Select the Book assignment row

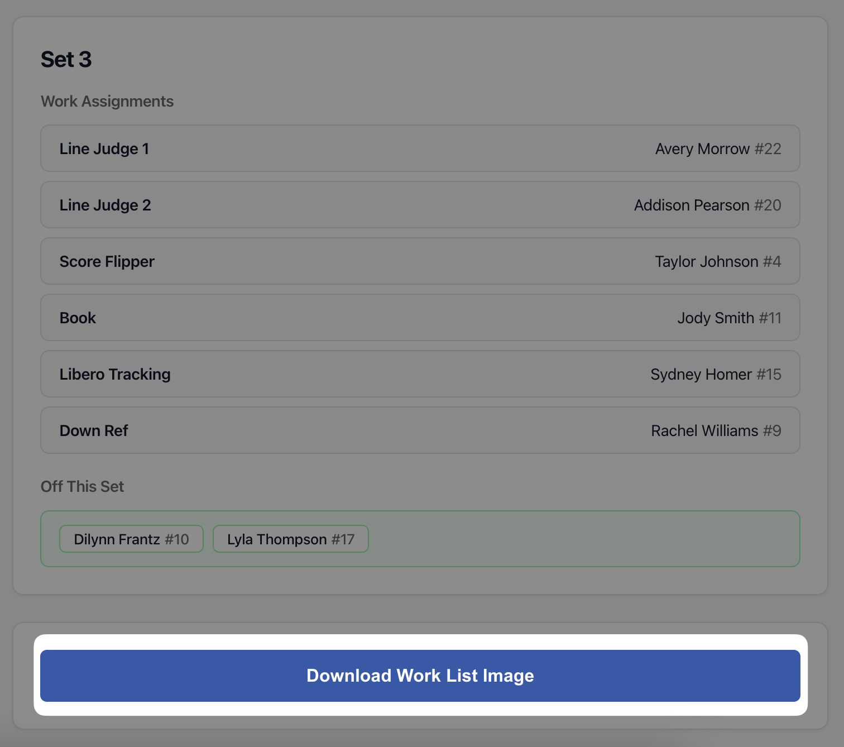pyautogui.click(x=420, y=318)
